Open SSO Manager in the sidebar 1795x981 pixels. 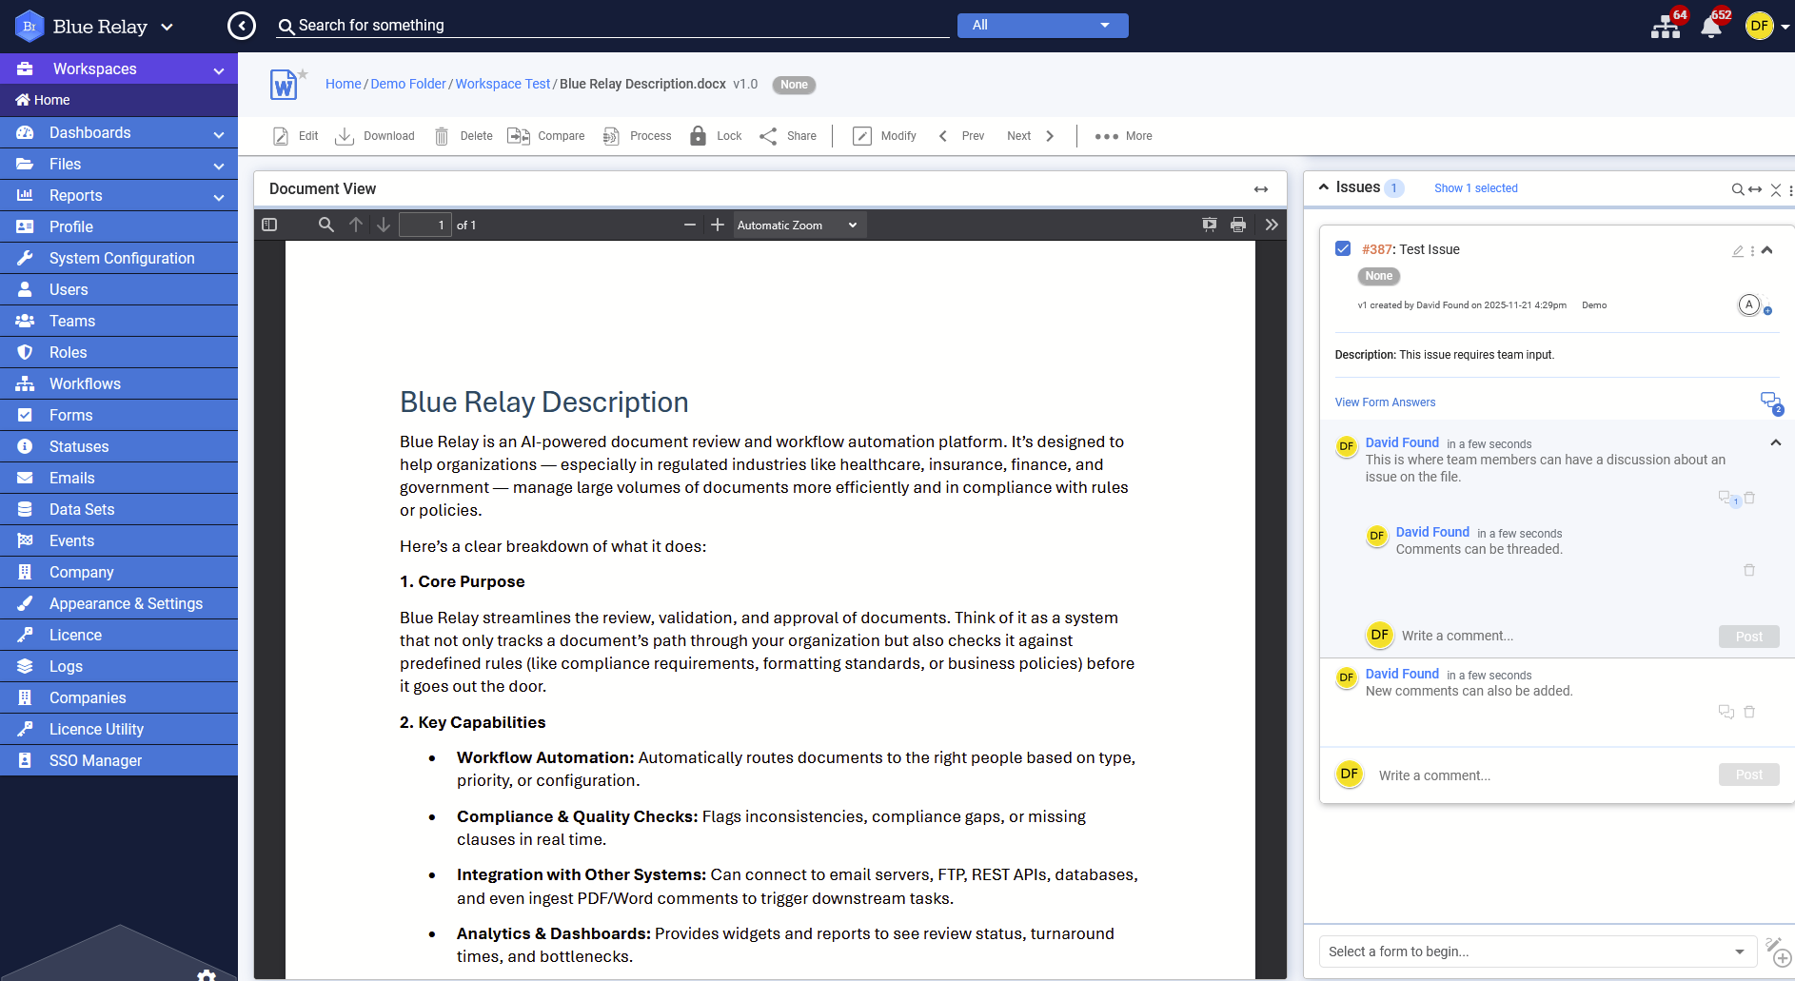[119, 761]
